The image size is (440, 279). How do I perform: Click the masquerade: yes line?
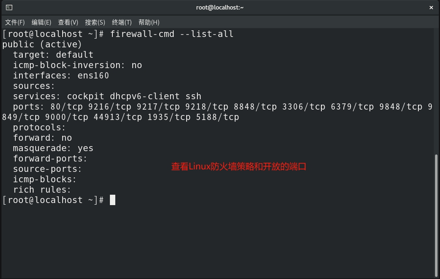click(53, 148)
